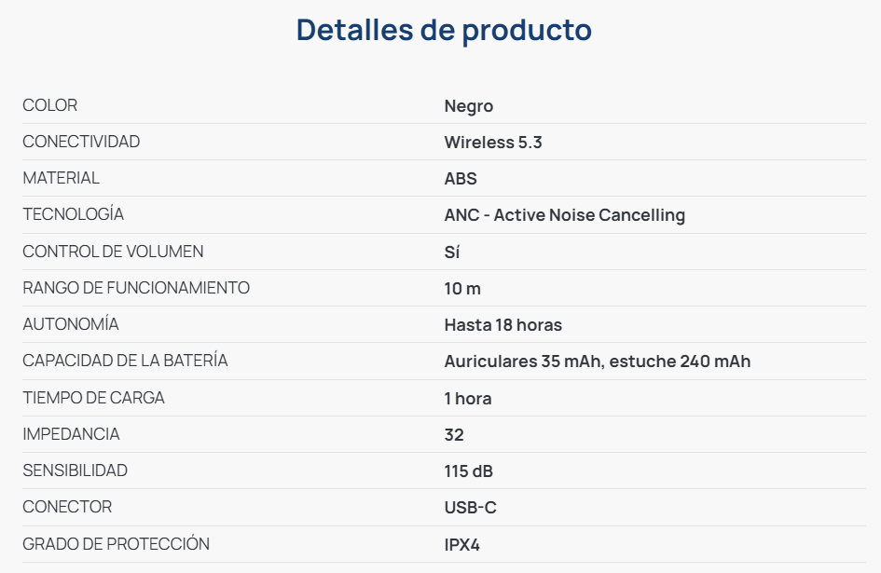Click the CAPACIDAD DE LA BATERÍA label
Image resolution: width=881 pixels, height=573 pixels.
click(125, 361)
